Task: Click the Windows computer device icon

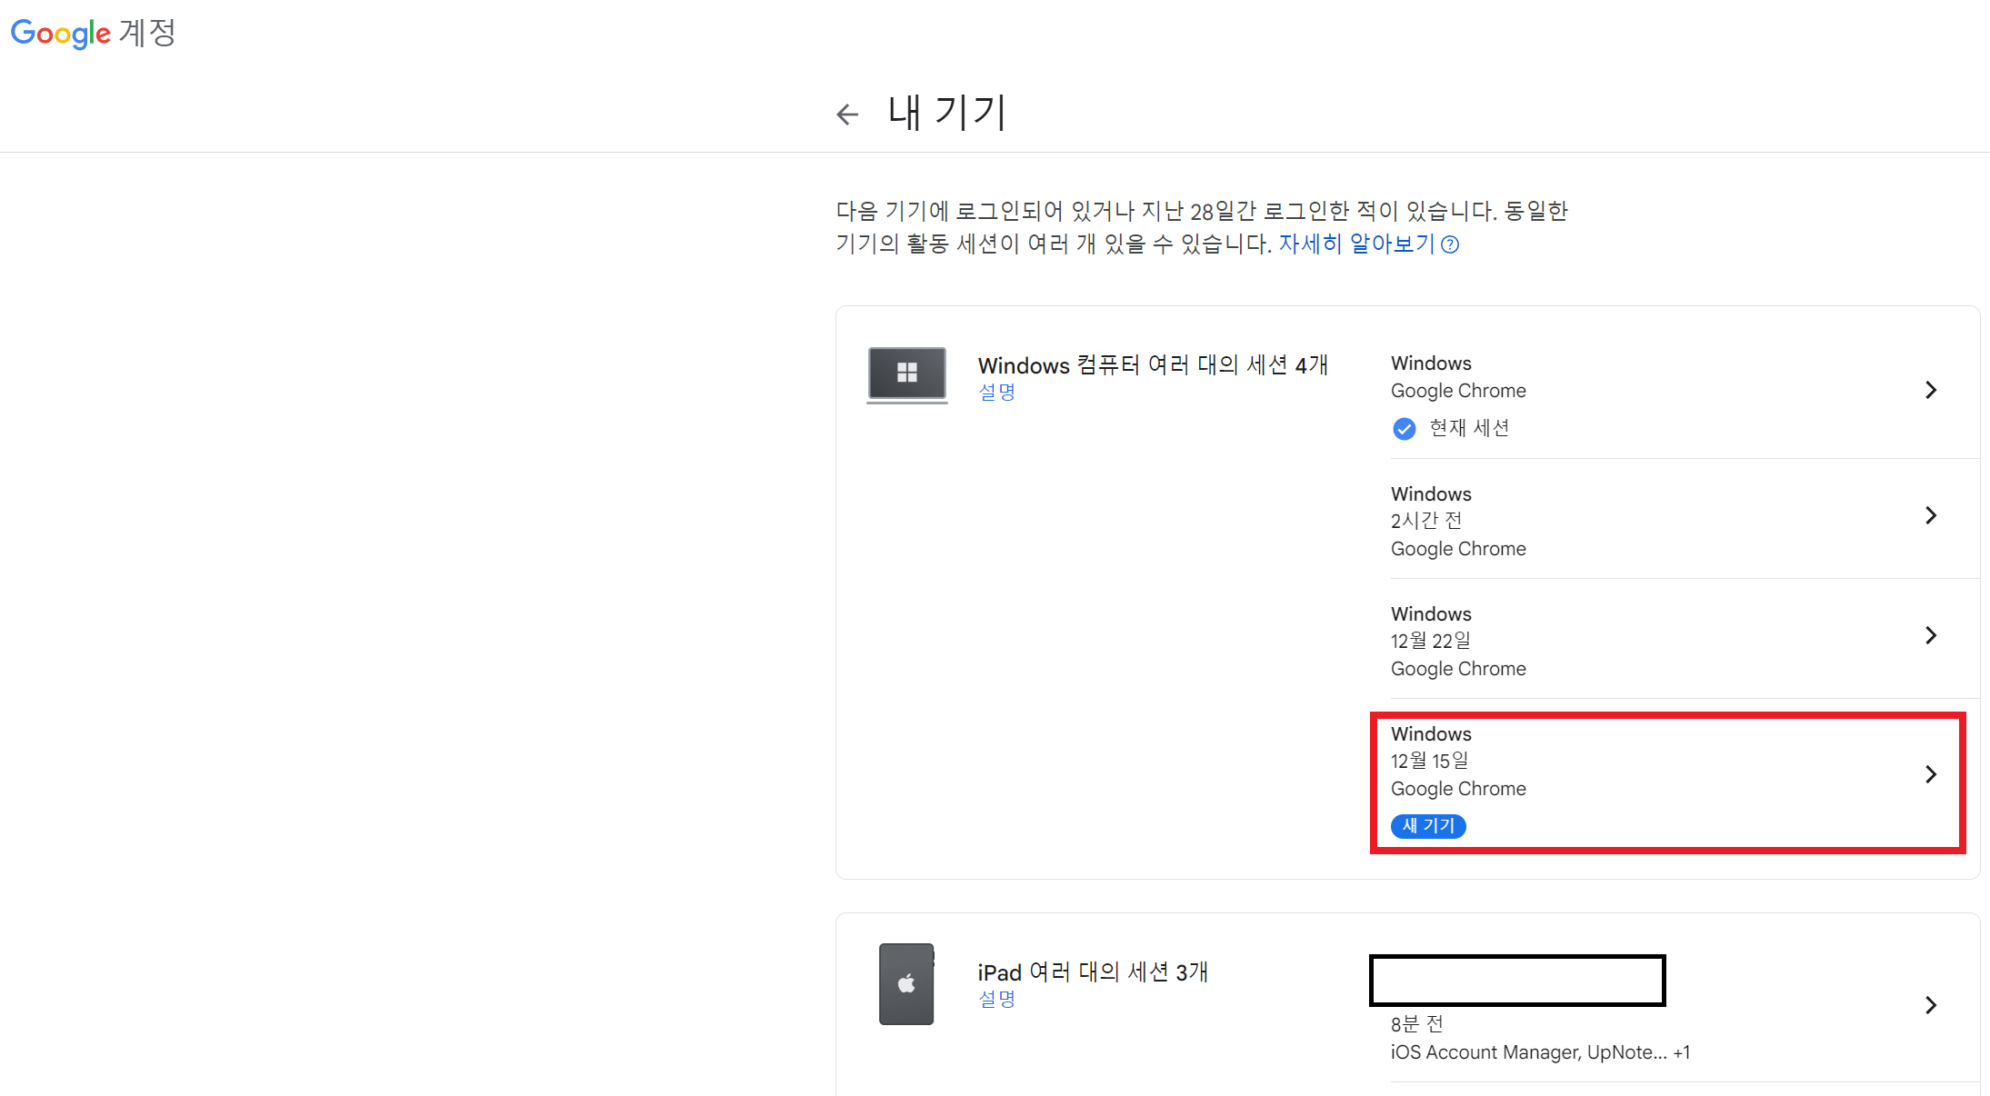Action: tap(906, 374)
